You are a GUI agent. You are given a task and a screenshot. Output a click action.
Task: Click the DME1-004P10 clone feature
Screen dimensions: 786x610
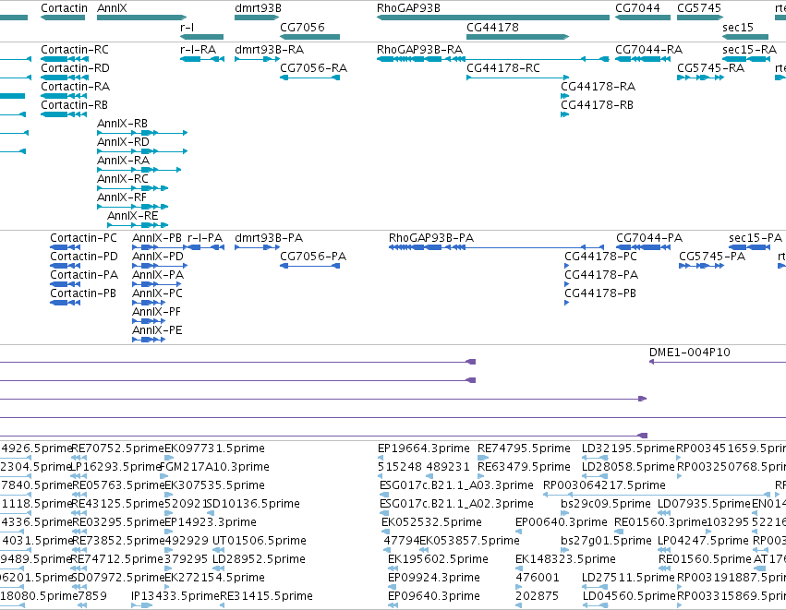point(718,362)
